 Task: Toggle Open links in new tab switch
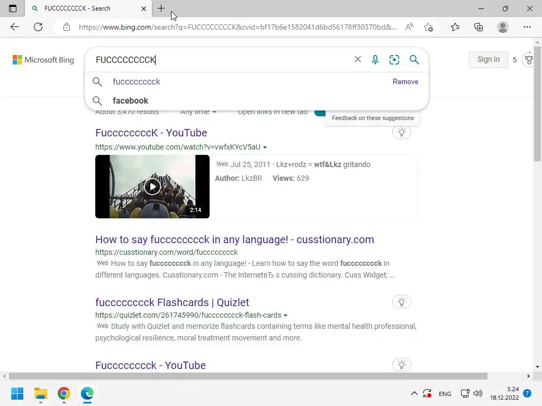(x=320, y=113)
